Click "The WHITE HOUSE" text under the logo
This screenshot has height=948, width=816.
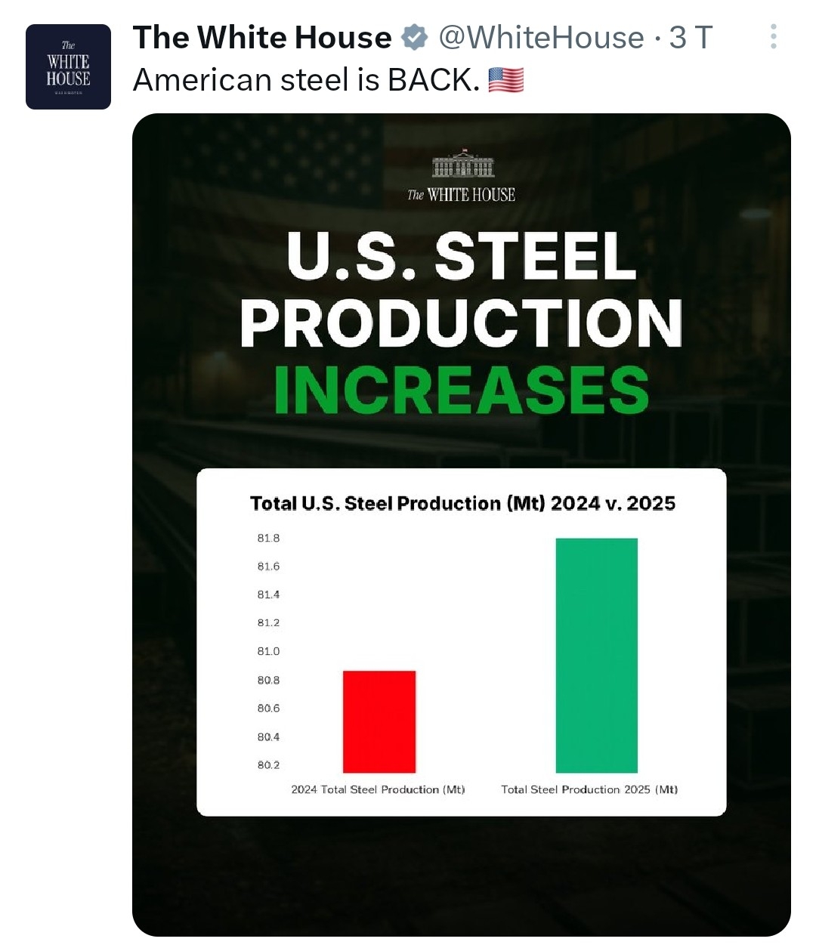(x=462, y=195)
